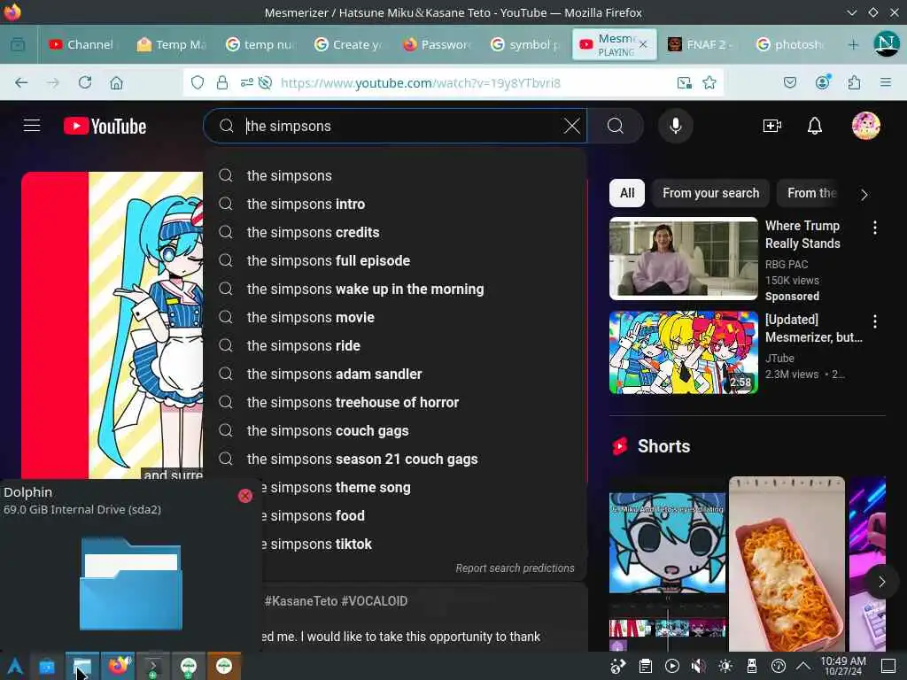Open Firefox from the taskbar
907x680 pixels.
click(118, 666)
